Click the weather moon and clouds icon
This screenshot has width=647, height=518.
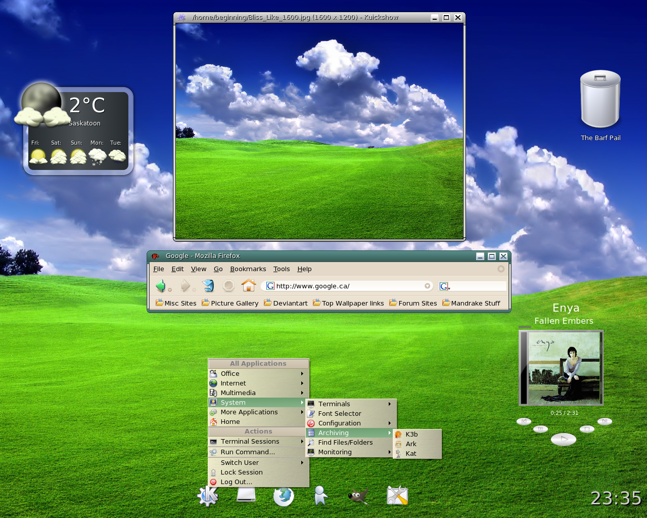pos(41,105)
